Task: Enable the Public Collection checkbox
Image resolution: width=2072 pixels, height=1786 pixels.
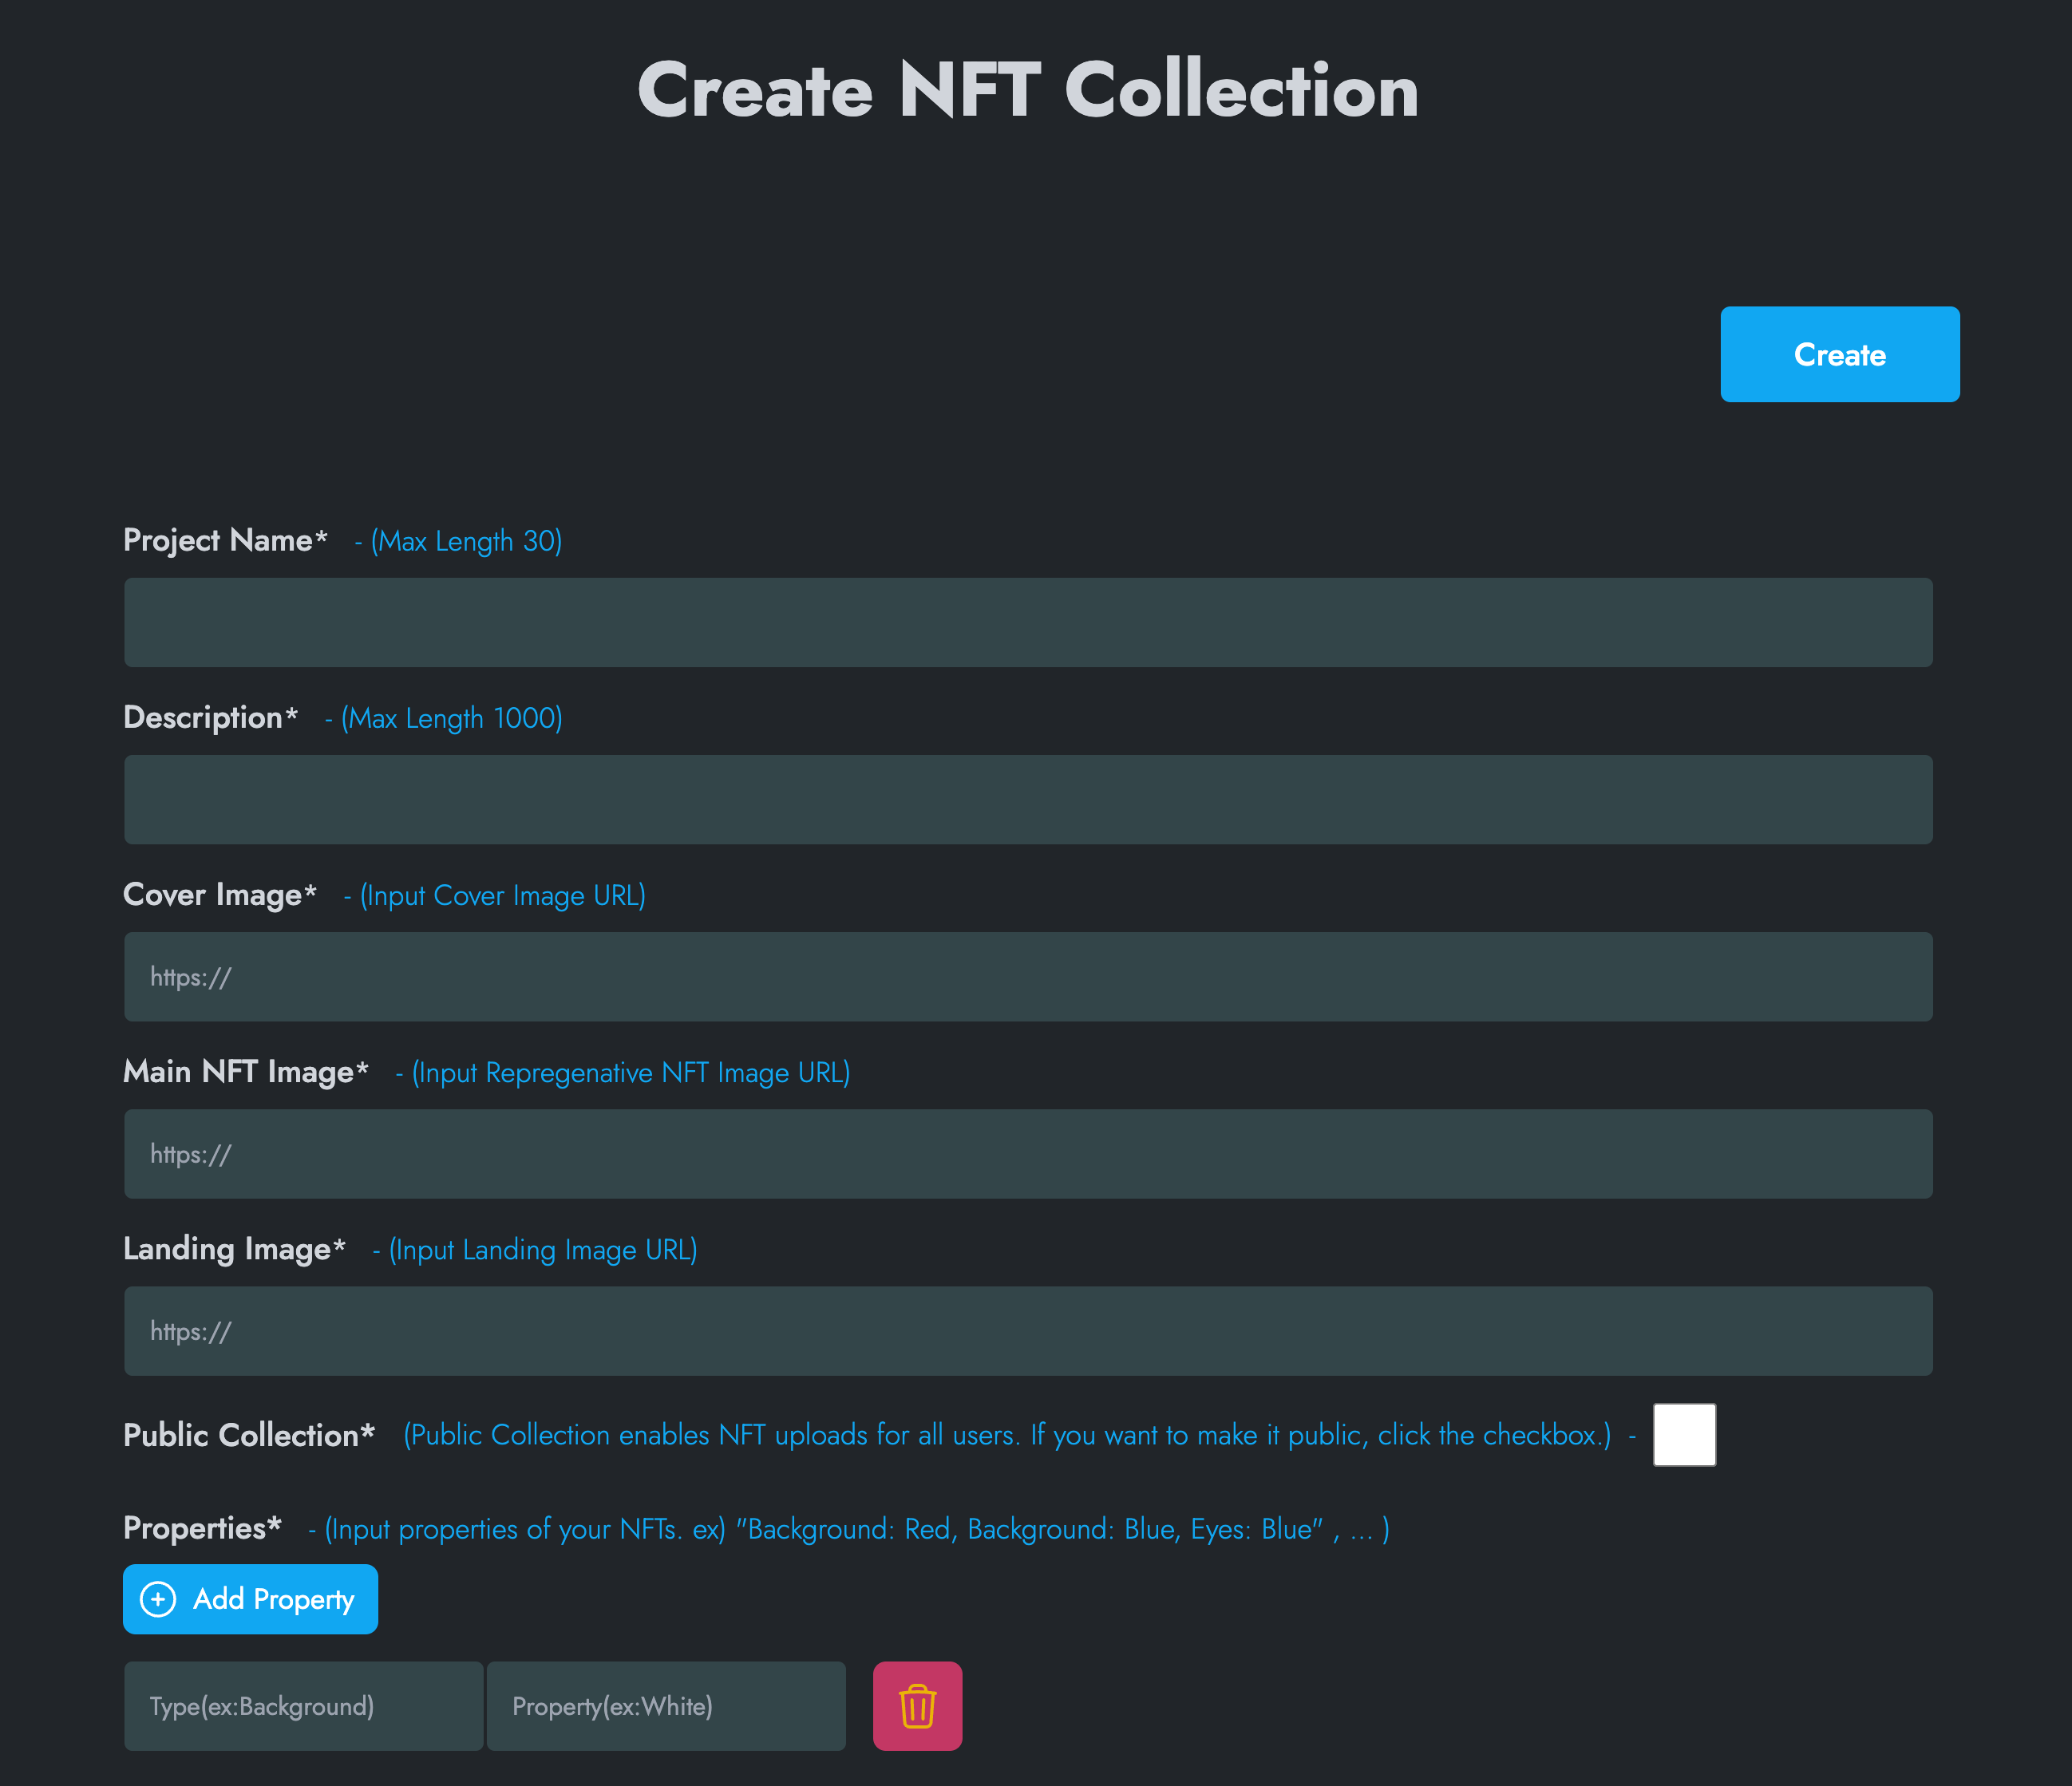Action: 1683,1434
